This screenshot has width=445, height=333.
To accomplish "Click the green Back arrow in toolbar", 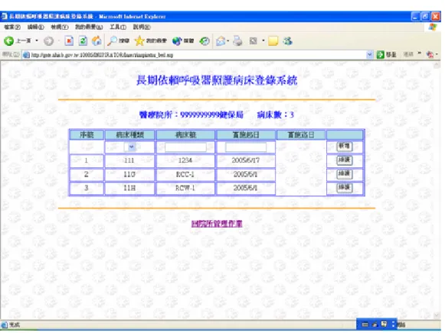I will pos(8,41).
